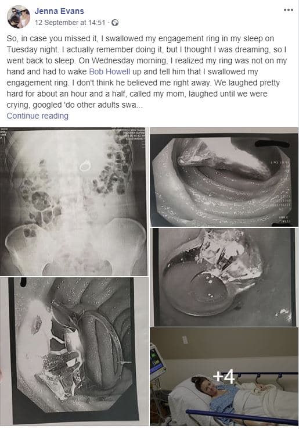Open the three-dot post options menu
This screenshot has height=429, width=299.
point(289,10)
